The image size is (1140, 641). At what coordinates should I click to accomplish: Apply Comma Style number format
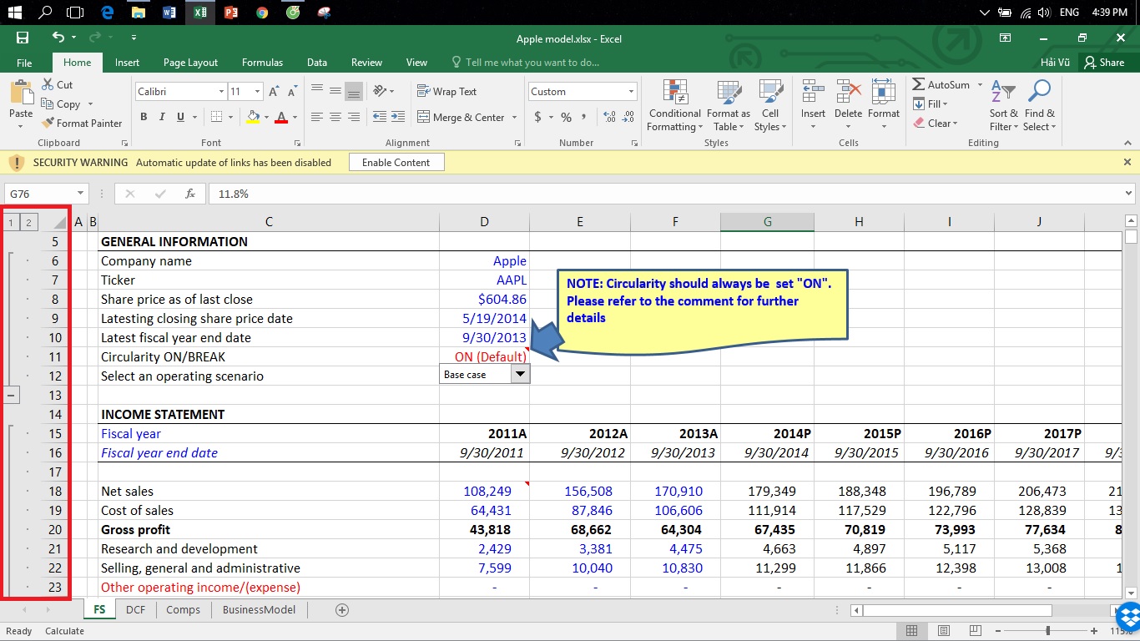point(584,117)
